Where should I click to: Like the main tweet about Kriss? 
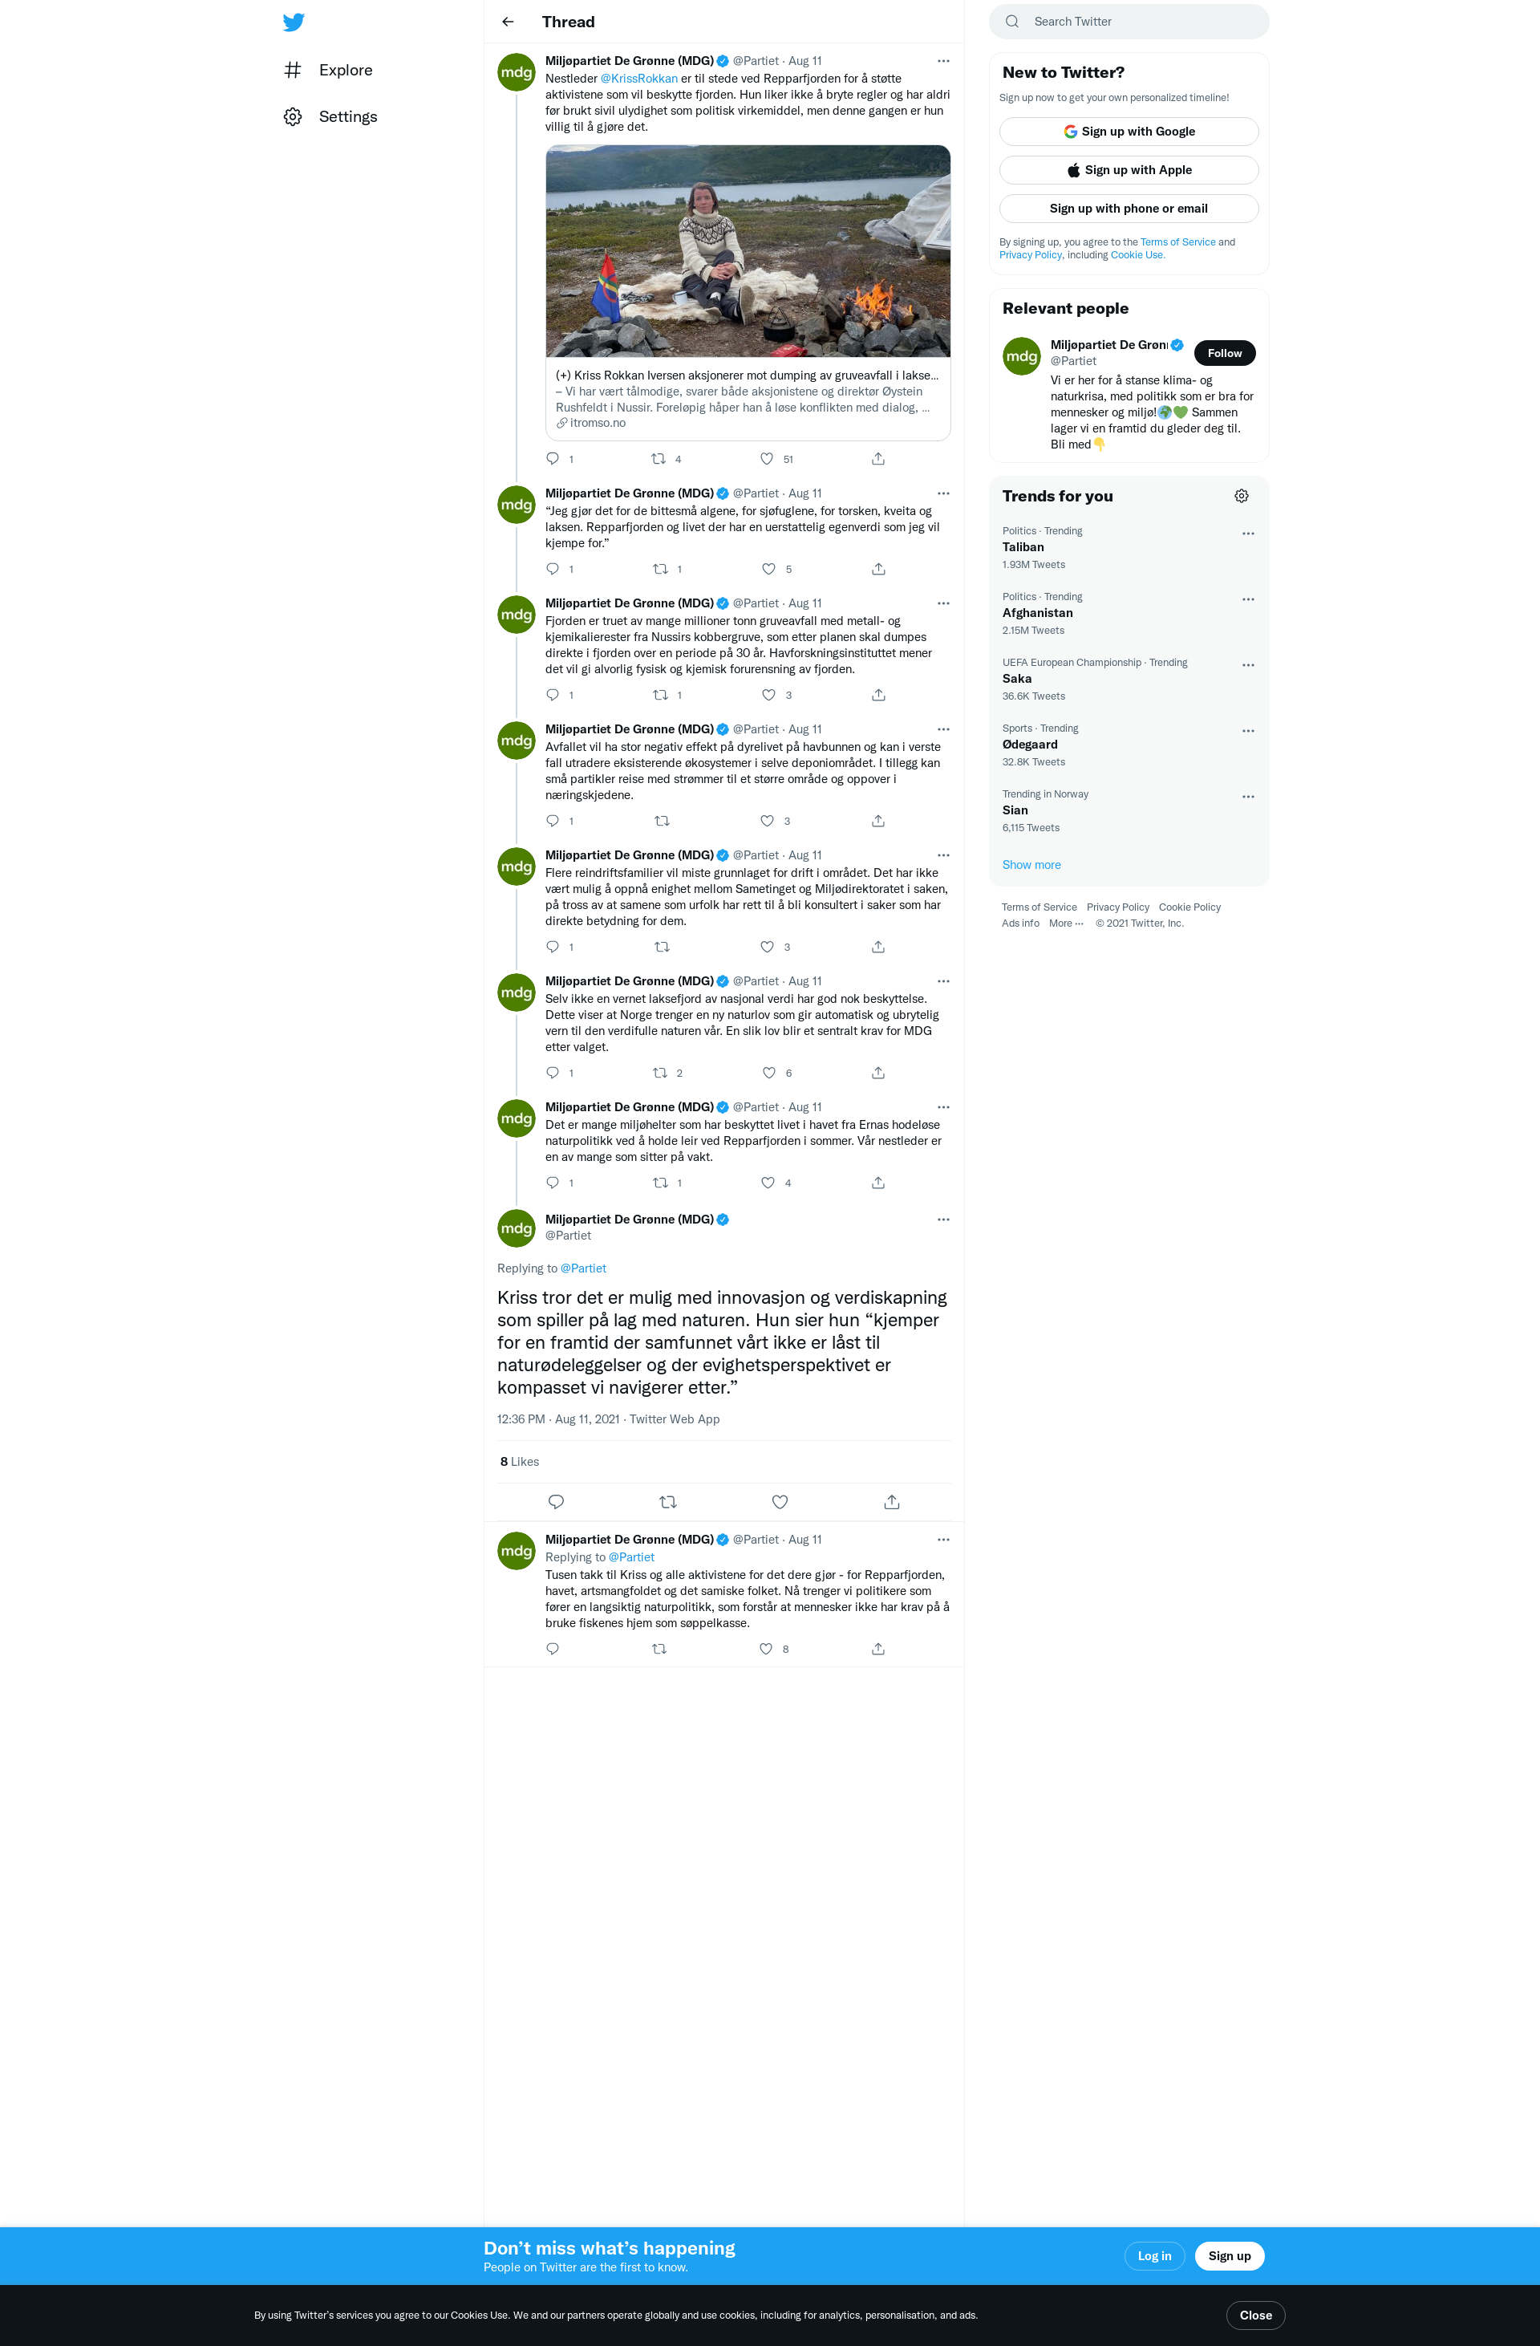[780, 1502]
